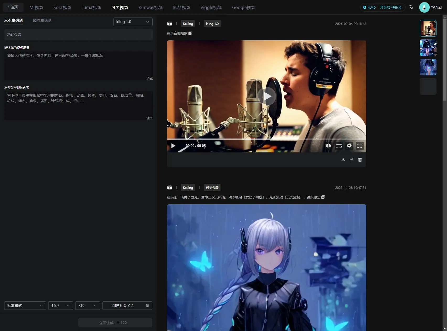The image size is (447, 331).
Task: Click the 开会员 得积分 link
Action: pos(391,7)
